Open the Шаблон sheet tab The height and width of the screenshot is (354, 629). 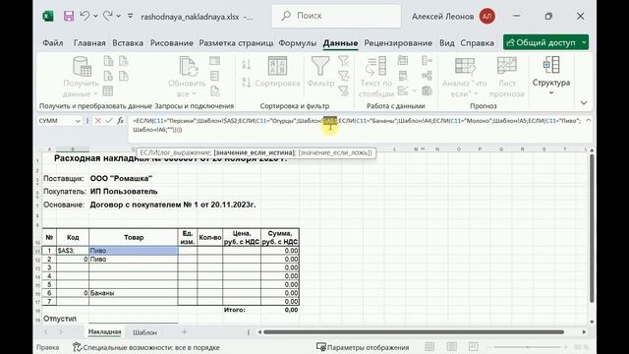pyautogui.click(x=144, y=332)
